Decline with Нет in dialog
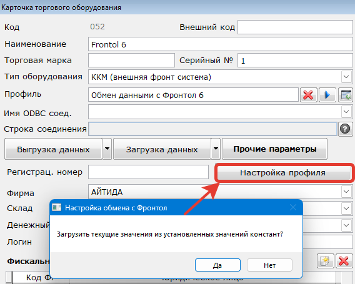The width and height of the screenshot is (355, 284). pyautogui.click(x=269, y=265)
